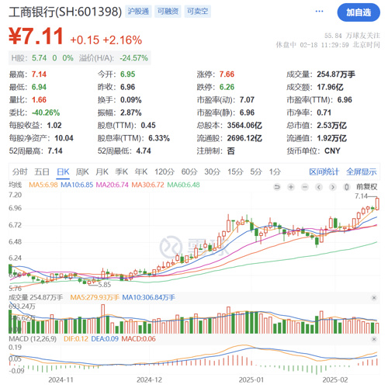This screenshot has width=388, height=388.
Task: Switch to the 分时 intraday tab
Action: [x=19, y=171]
